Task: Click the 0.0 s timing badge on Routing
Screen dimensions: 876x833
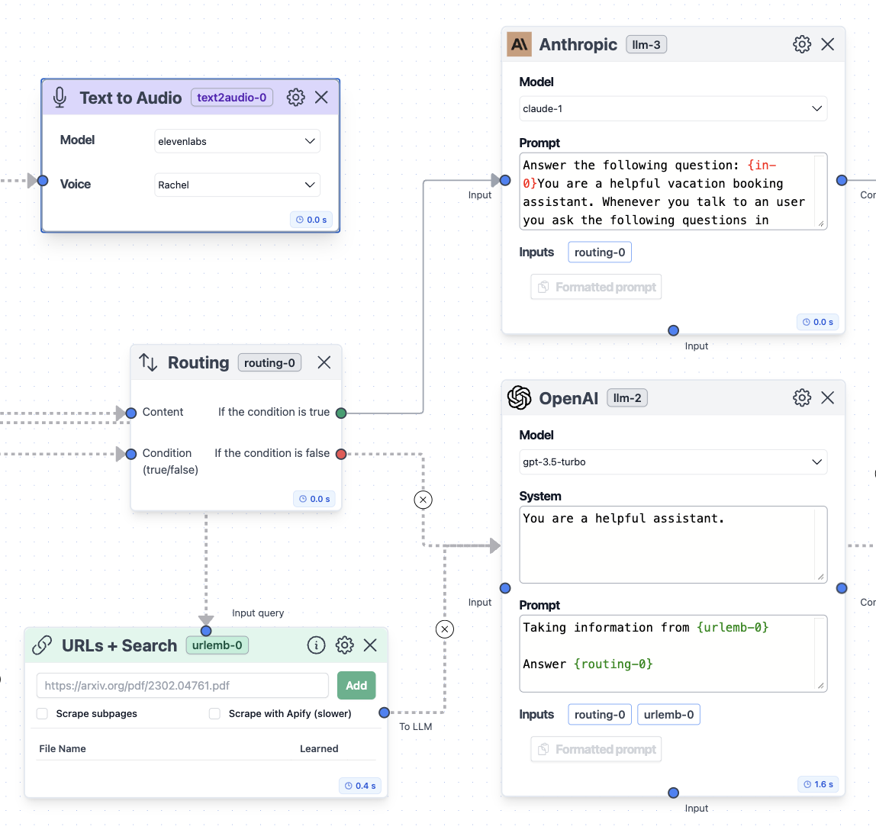Action: (314, 499)
